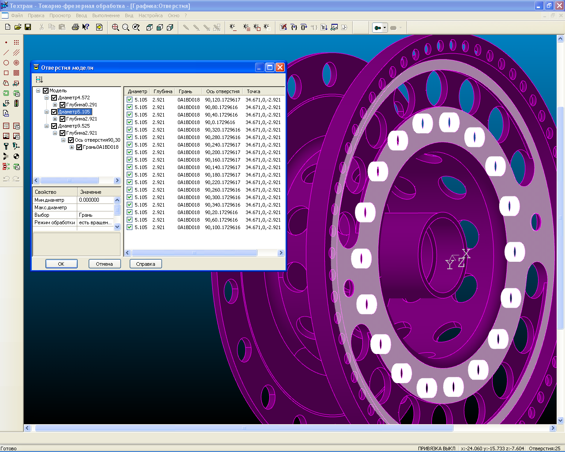
Task: Open the folder icon to load file
Action: click(x=18, y=27)
